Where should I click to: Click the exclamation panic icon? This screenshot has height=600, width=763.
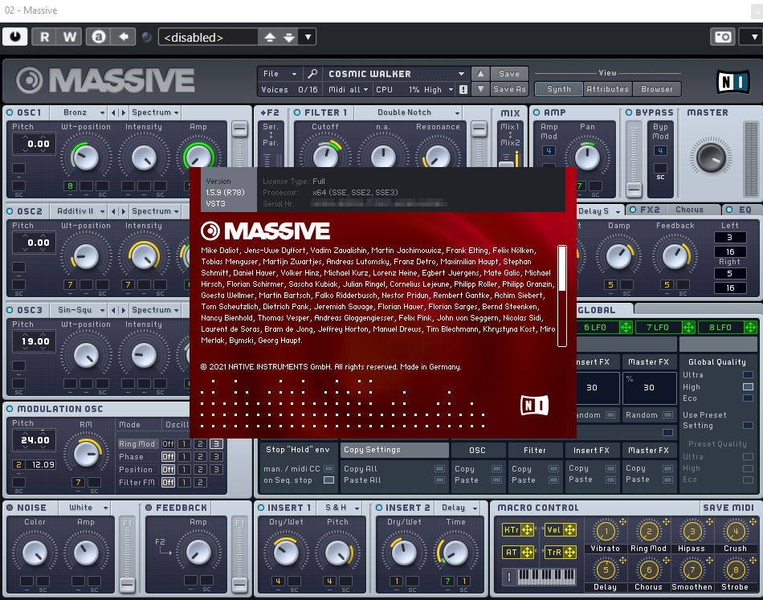[x=463, y=89]
